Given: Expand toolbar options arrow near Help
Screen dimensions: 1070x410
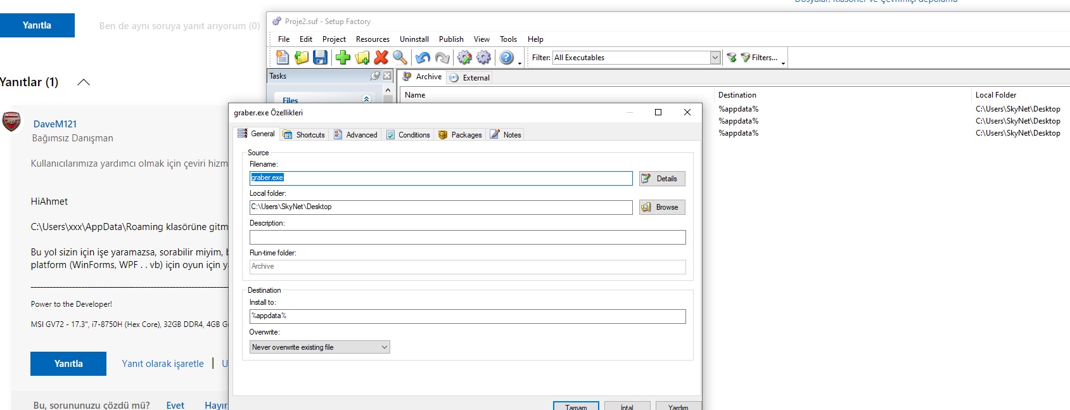Looking at the screenshot, I should click(519, 63).
